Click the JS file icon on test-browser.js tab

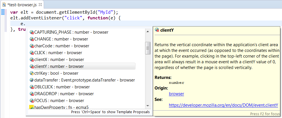click(4, 5)
